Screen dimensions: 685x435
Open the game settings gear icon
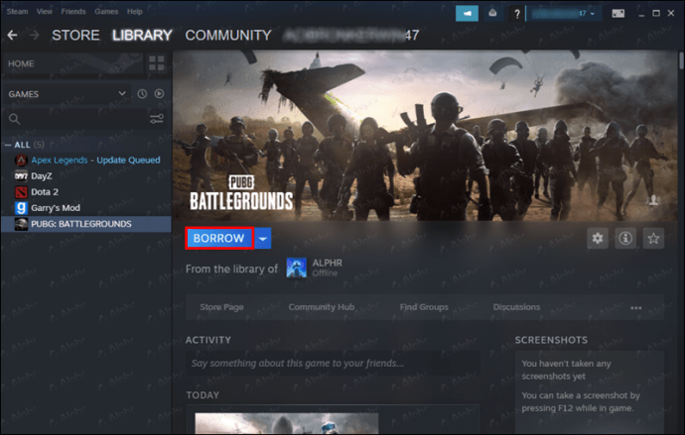598,239
